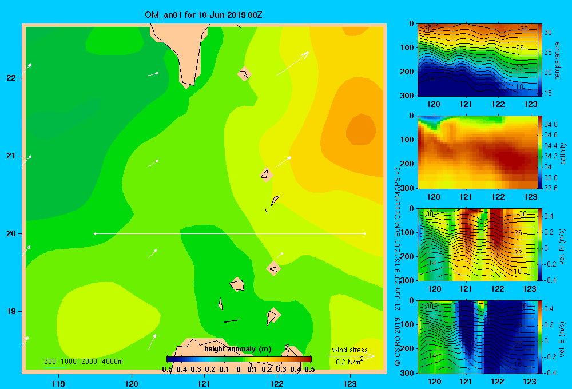The height and width of the screenshot is (389, 572).
Task: Click the title 'OM_an01 for 10-Jun-2019 00Z'
Action: pos(203,15)
